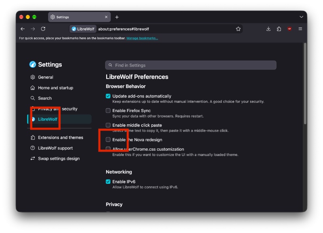
Task: Click the address bar URL about:preferences#librewolf
Action: coord(124,29)
